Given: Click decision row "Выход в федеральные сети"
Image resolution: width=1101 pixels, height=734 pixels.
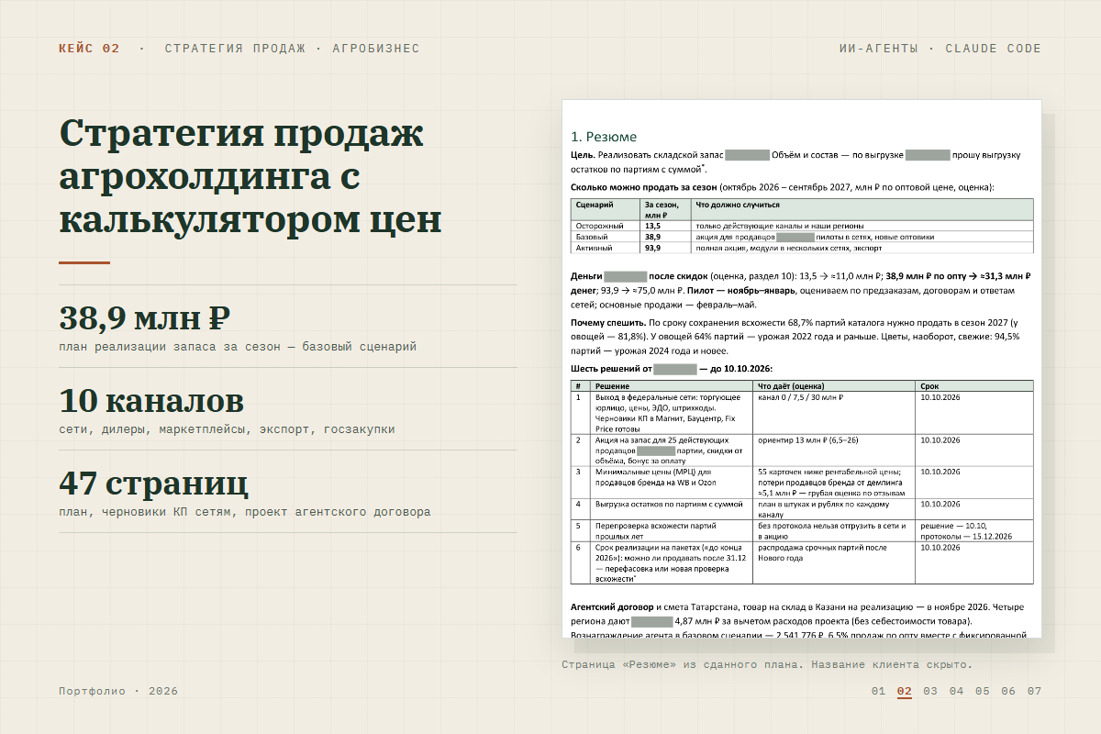Looking at the screenshot, I should tap(802, 413).
